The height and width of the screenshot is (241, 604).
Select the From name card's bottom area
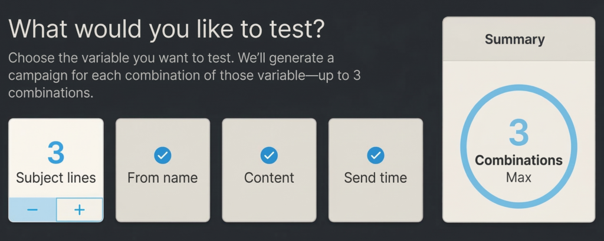[162, 205]
